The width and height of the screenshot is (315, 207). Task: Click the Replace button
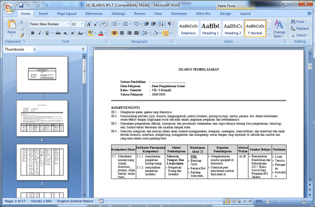[300, 28]
